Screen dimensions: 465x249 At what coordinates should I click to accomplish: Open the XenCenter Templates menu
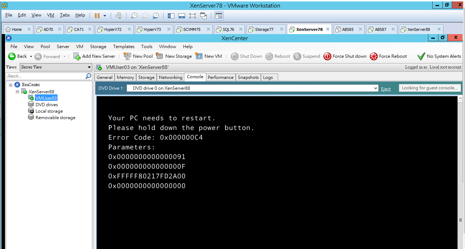tap(124, 47)
